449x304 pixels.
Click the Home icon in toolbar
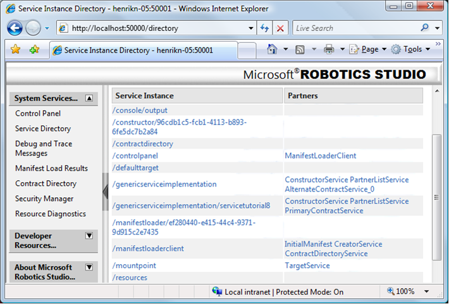click(272, 49)
